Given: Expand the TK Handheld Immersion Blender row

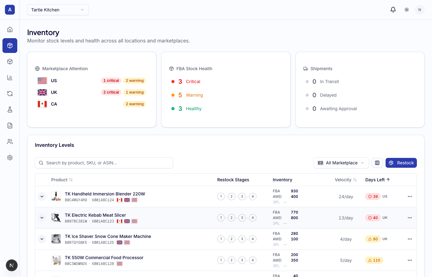Looking at the screenshot, I should [42, 196].
